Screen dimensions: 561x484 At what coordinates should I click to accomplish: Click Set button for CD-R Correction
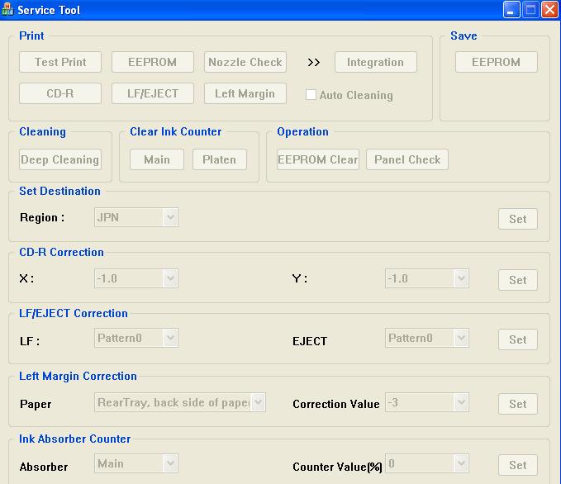[518, 280]
